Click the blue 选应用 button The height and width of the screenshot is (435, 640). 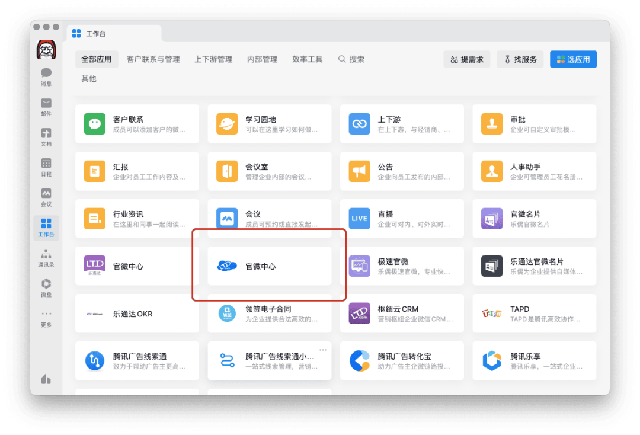pyautogui.click(x=574, y=59)
